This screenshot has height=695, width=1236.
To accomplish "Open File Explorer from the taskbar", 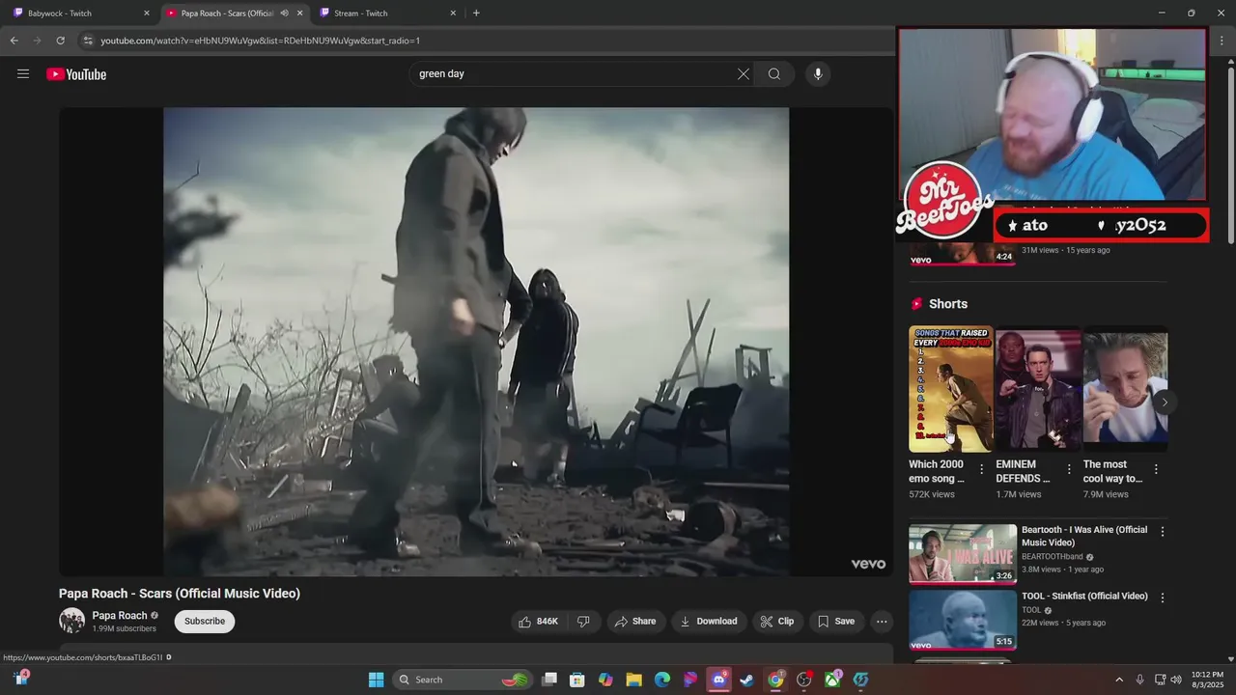I will click(634, 680).
